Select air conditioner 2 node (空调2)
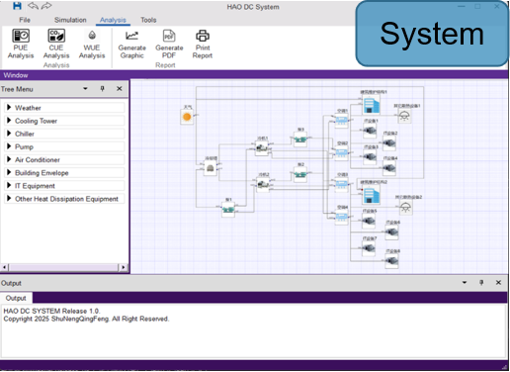 (342, 152)
